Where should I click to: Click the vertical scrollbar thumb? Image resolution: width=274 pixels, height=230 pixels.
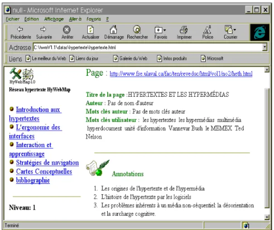click(267, 148)
